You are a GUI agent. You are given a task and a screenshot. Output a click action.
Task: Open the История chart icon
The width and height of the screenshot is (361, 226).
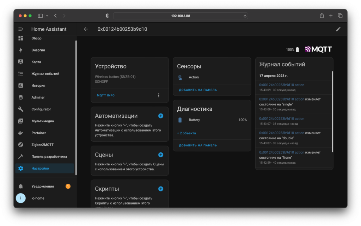(x=21, y=85)
